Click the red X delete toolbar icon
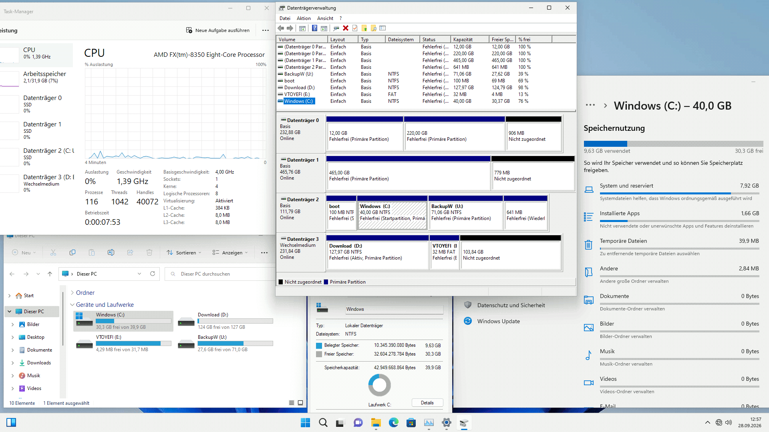This screenshot has width=769, height=432. click(346, 28)
